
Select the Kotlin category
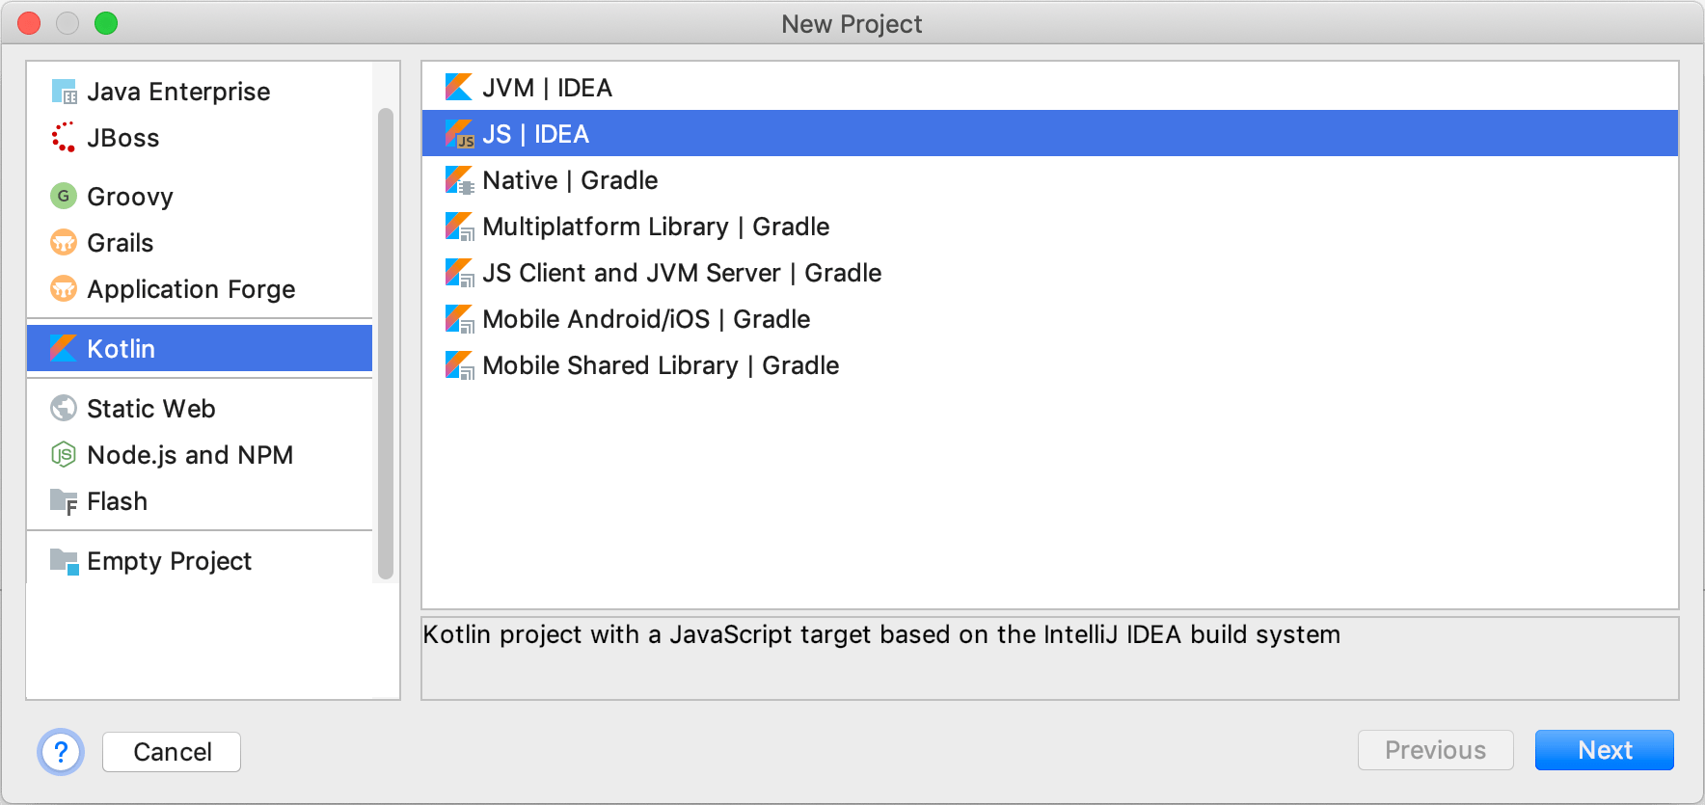point(200,348)
